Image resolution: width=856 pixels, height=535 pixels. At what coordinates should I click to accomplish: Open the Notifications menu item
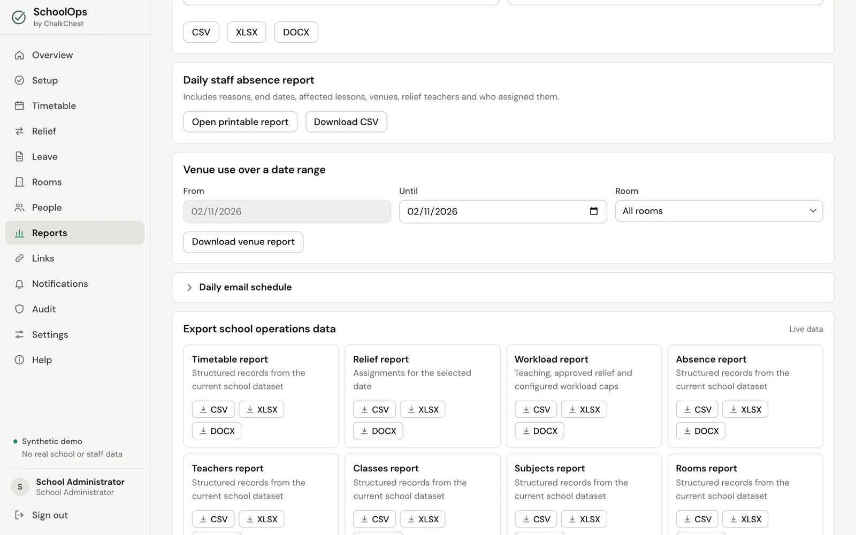pyautogui.click(x=75, y=284)
